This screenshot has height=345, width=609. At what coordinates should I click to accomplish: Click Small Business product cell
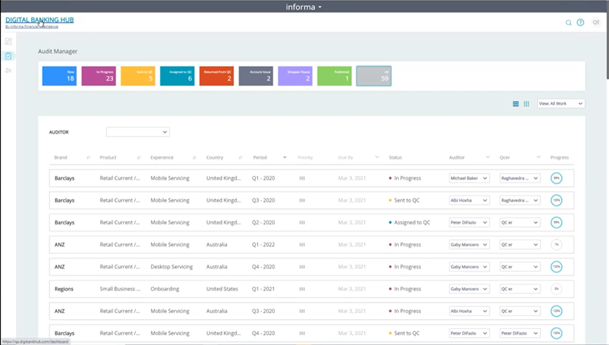(x=120, y=289)
